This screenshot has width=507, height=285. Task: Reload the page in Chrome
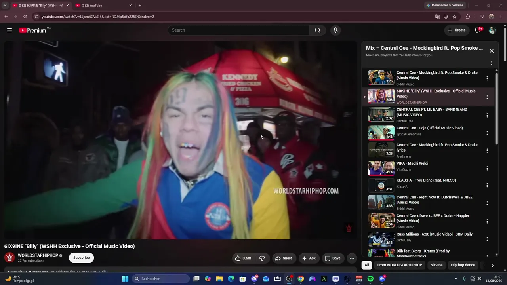click(25, 17)
